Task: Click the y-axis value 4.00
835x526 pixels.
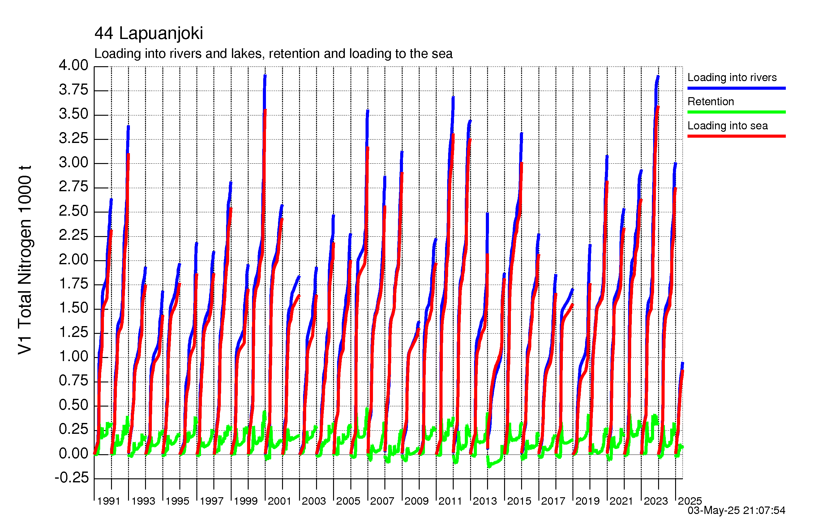Action: [74, 65]
